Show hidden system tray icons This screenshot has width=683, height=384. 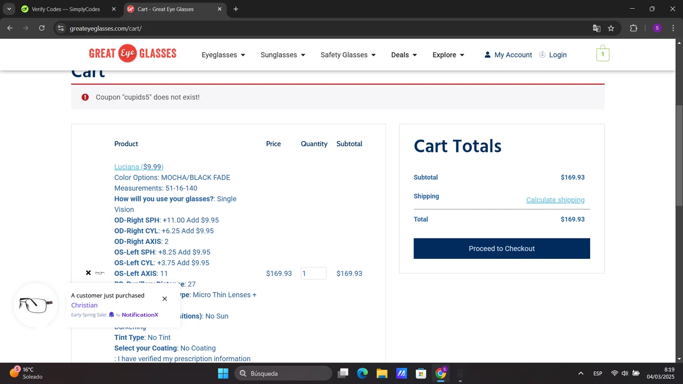581,374
